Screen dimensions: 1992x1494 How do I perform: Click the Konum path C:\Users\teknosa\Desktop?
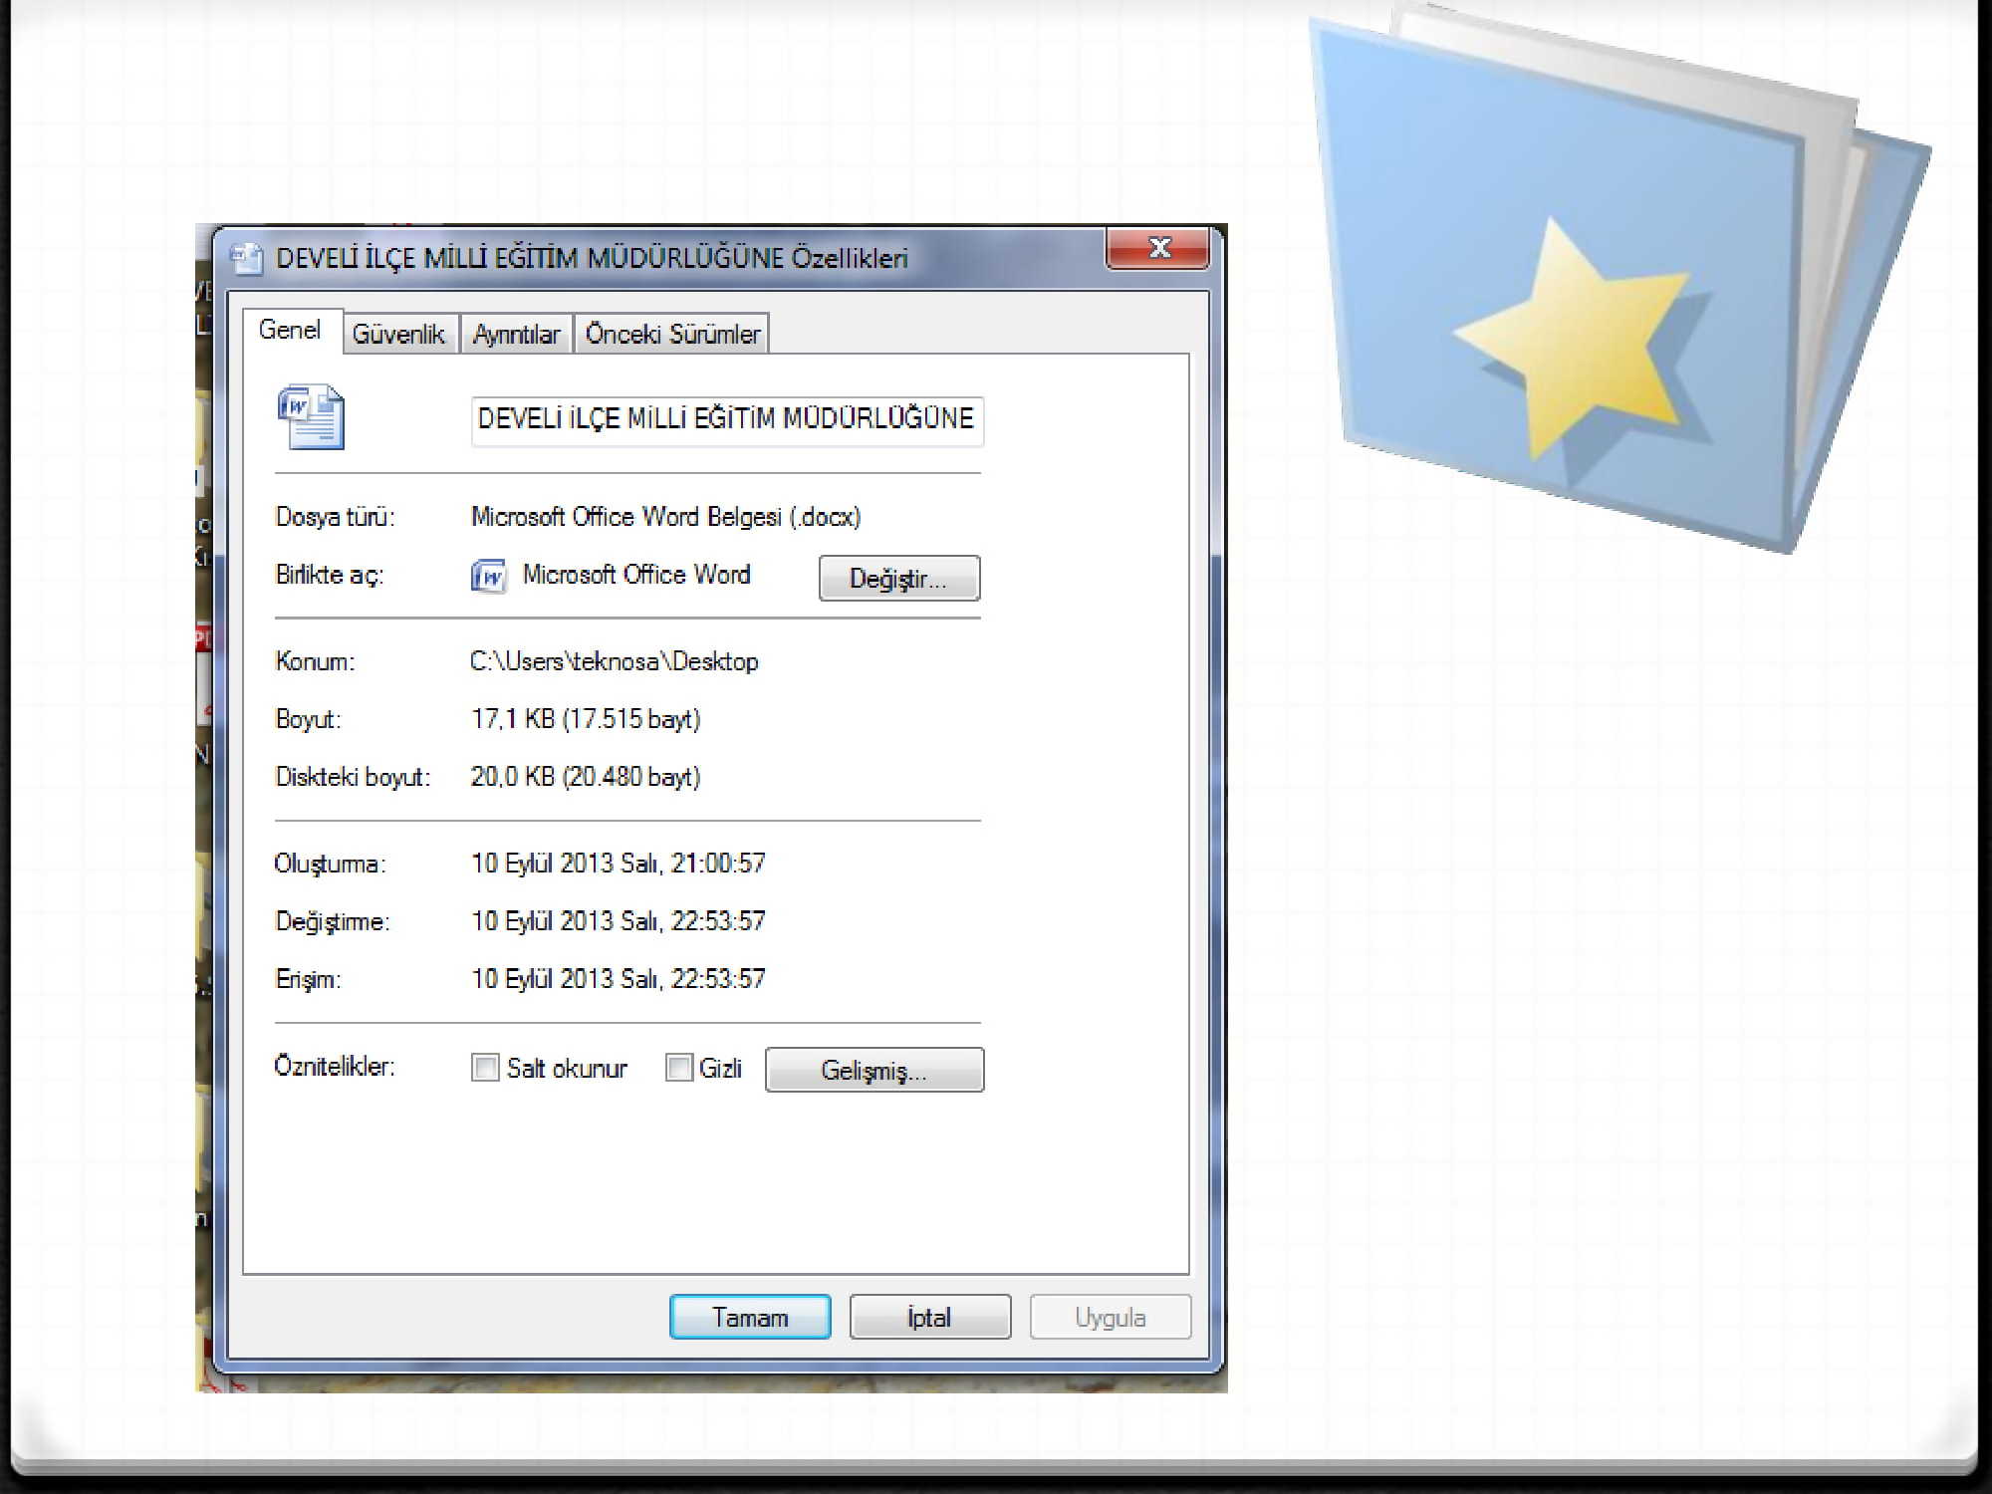(x=615, y=661)
